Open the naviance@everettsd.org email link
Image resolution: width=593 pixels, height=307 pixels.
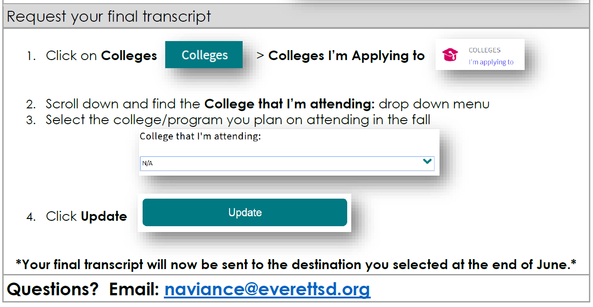pos(267,289)
